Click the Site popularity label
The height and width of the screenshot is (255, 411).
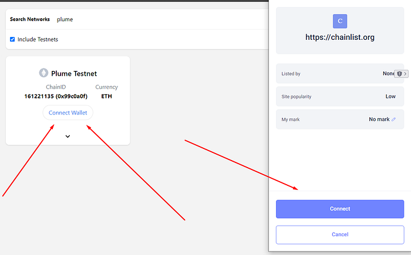(296, 97)
